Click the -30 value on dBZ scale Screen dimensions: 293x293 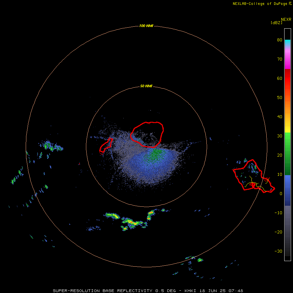click(278, 251)
